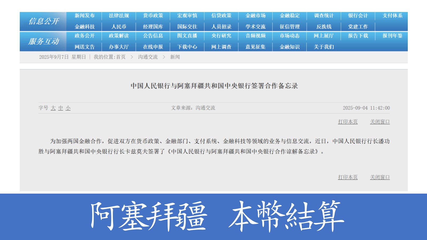The image size is (427, 240).
Task: Set font size to small (小)
Action: click(68, 108)
